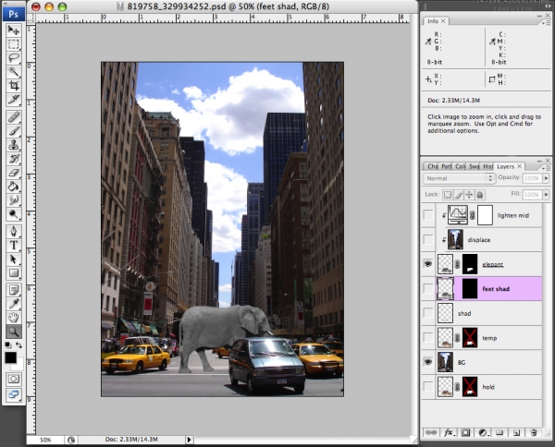
Task: Select the Slice tool
Action: 14,100
